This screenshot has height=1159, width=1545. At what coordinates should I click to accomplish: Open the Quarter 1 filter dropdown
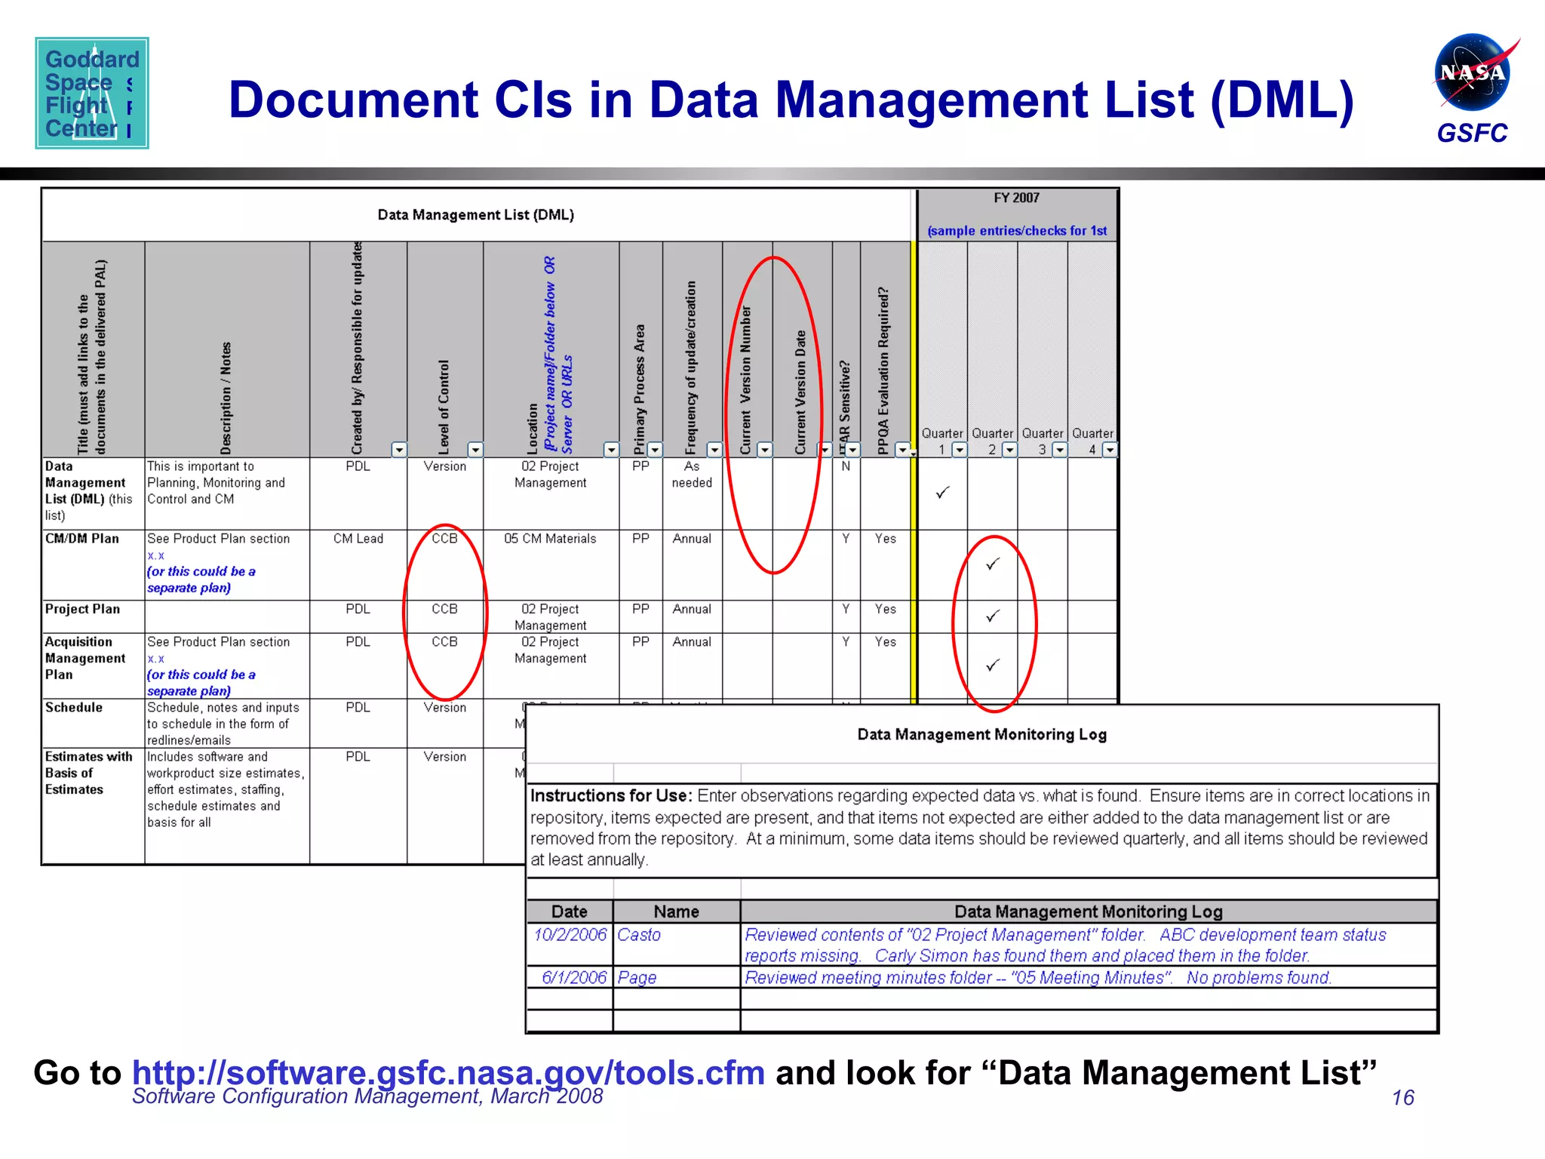tap(959, 450)
